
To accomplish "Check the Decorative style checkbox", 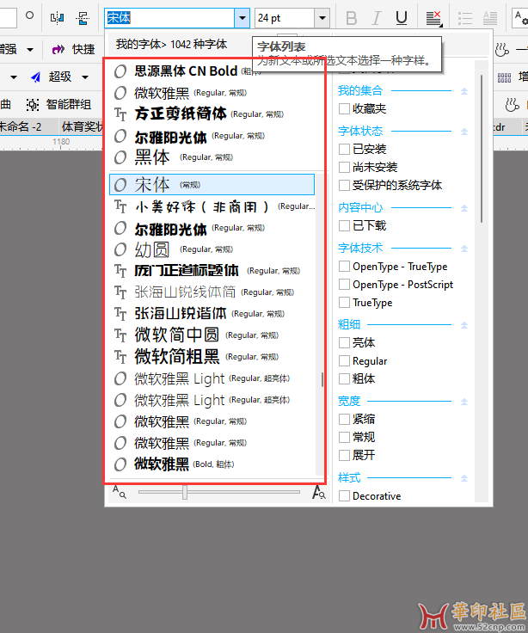I will [344, 495].
